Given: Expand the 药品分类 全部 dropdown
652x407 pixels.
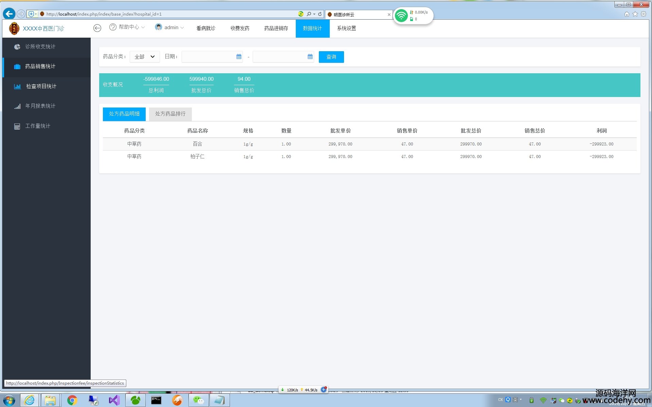Looking at the screenshot, I should click(145, 57).
